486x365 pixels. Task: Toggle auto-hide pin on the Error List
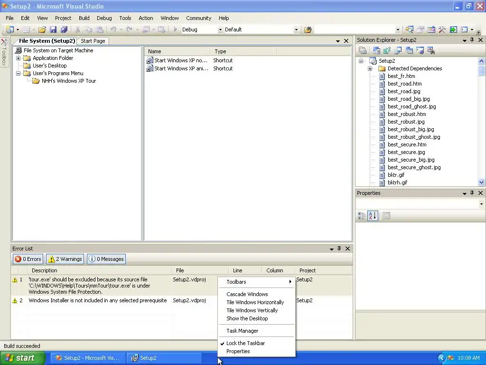[339, 248]
